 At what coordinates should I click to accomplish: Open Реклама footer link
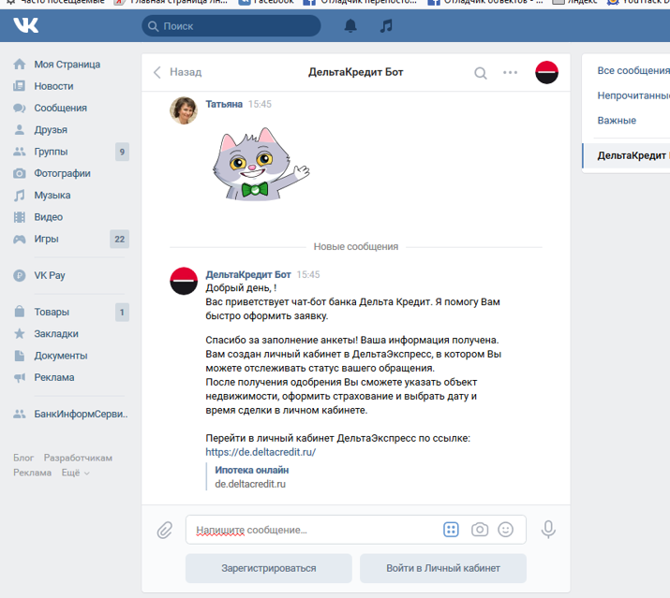coord(33,473)
